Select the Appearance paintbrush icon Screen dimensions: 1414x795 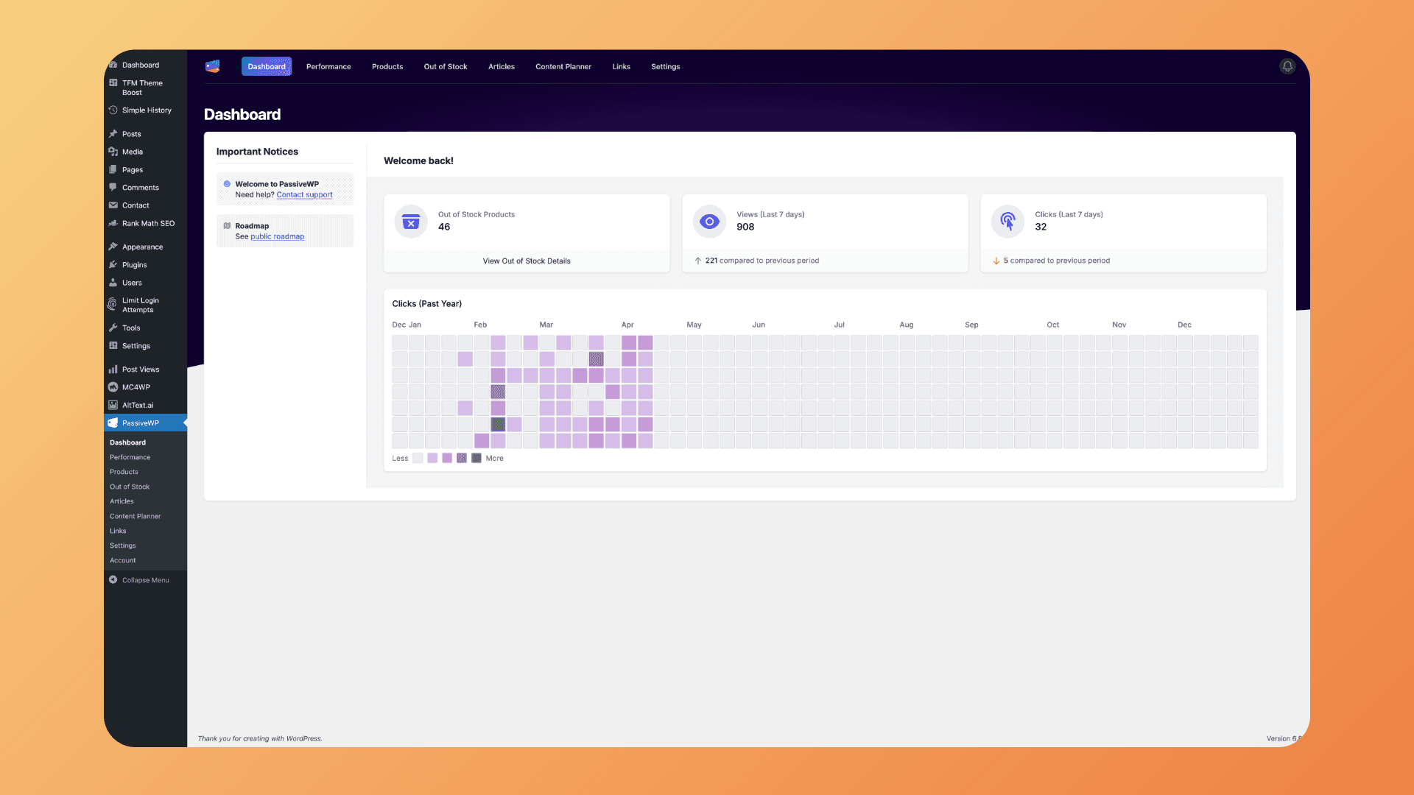pyautogui.click(x=114, y=246)
